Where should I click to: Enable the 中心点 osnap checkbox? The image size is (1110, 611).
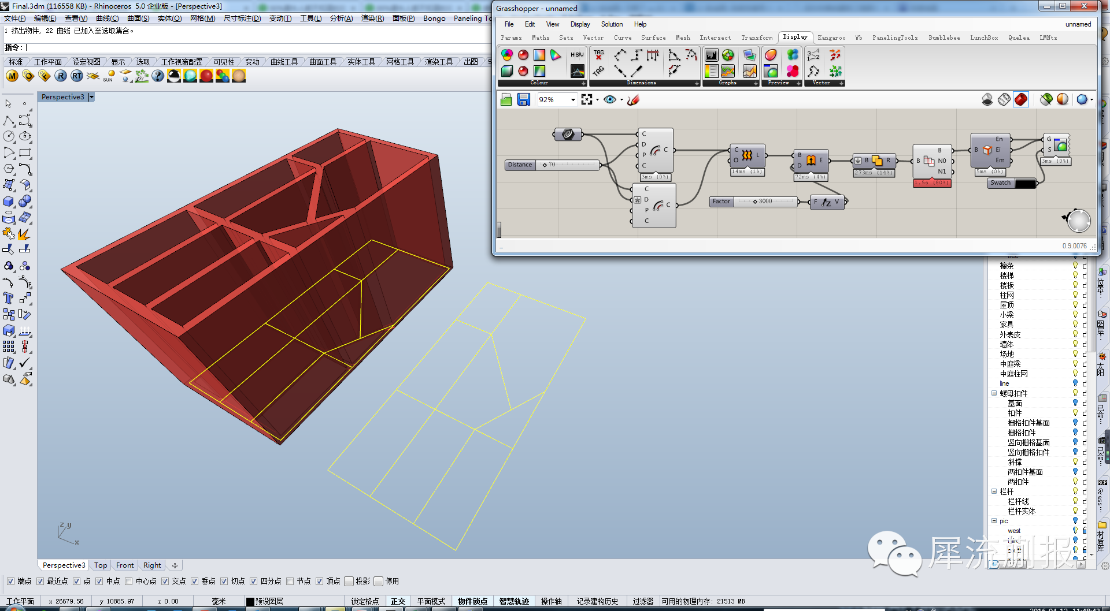pyautogui.click(x=129, y=581)
